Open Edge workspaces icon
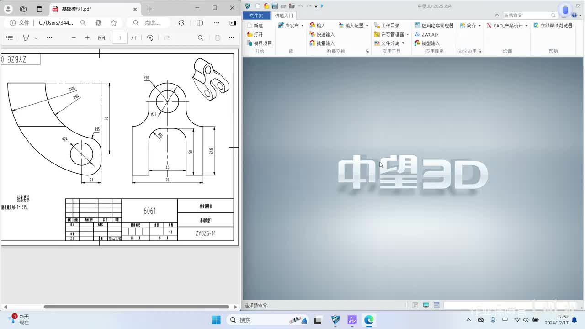The width and height of the screenshot is (585, 329). point(23,9)
